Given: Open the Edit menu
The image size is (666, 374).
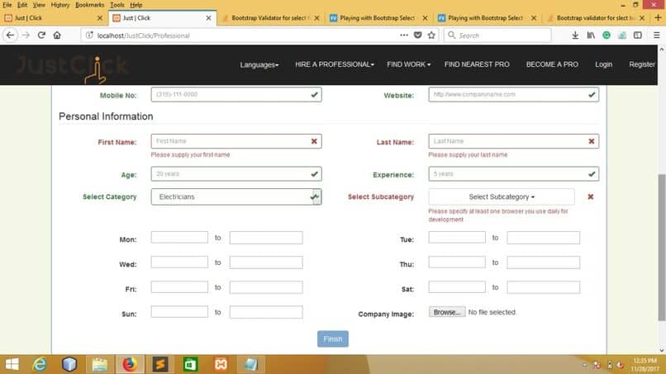Looking at the screenshot, I should click(22, 5).
